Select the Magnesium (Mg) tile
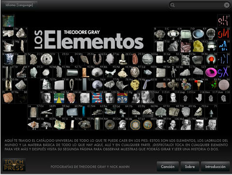The height and width of the screenshot is (175, 232). 21,46
